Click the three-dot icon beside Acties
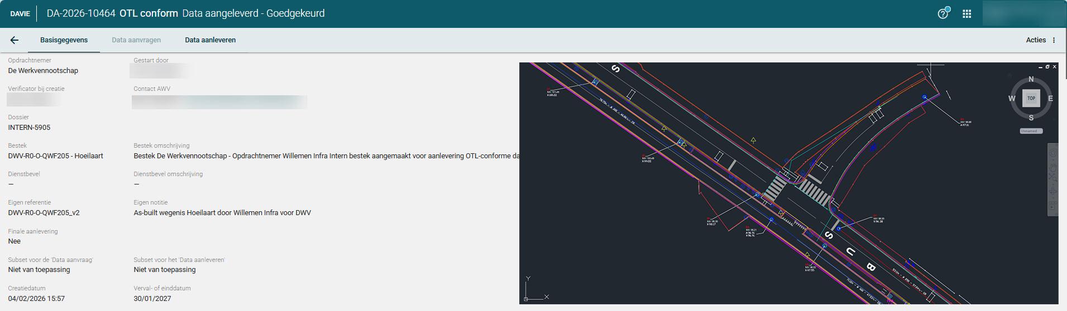Image resolution: width=1067 pixels, height=311 pixels. pos(1054,40)
